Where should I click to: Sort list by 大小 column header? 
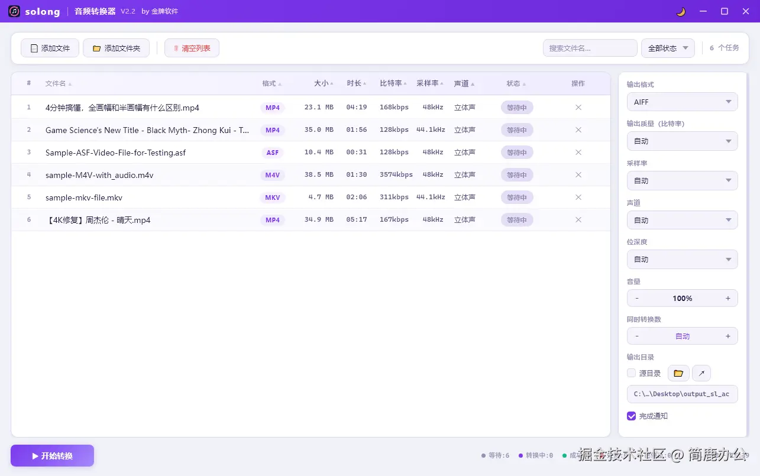(x=324, y=83)
